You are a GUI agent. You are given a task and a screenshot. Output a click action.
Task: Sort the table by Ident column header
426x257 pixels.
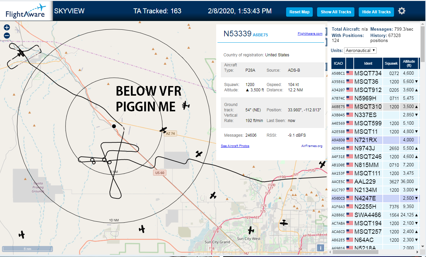[368, 63]
